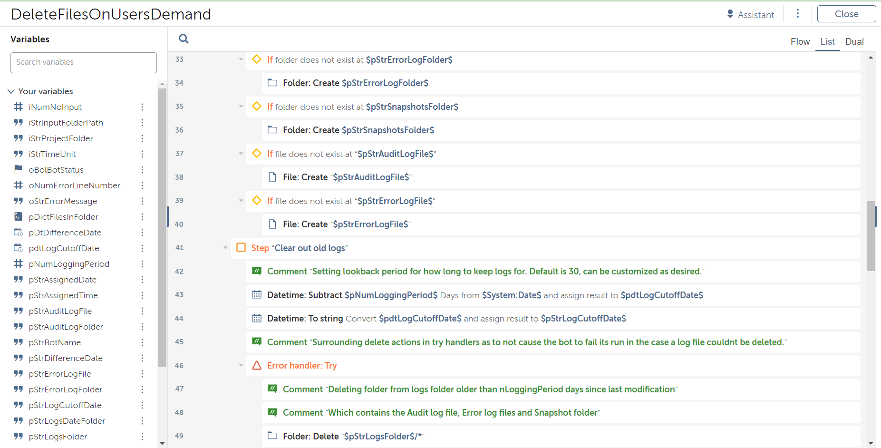
Task: Click the folder icon on Folder: Delete line
Action: coord(272,436)
